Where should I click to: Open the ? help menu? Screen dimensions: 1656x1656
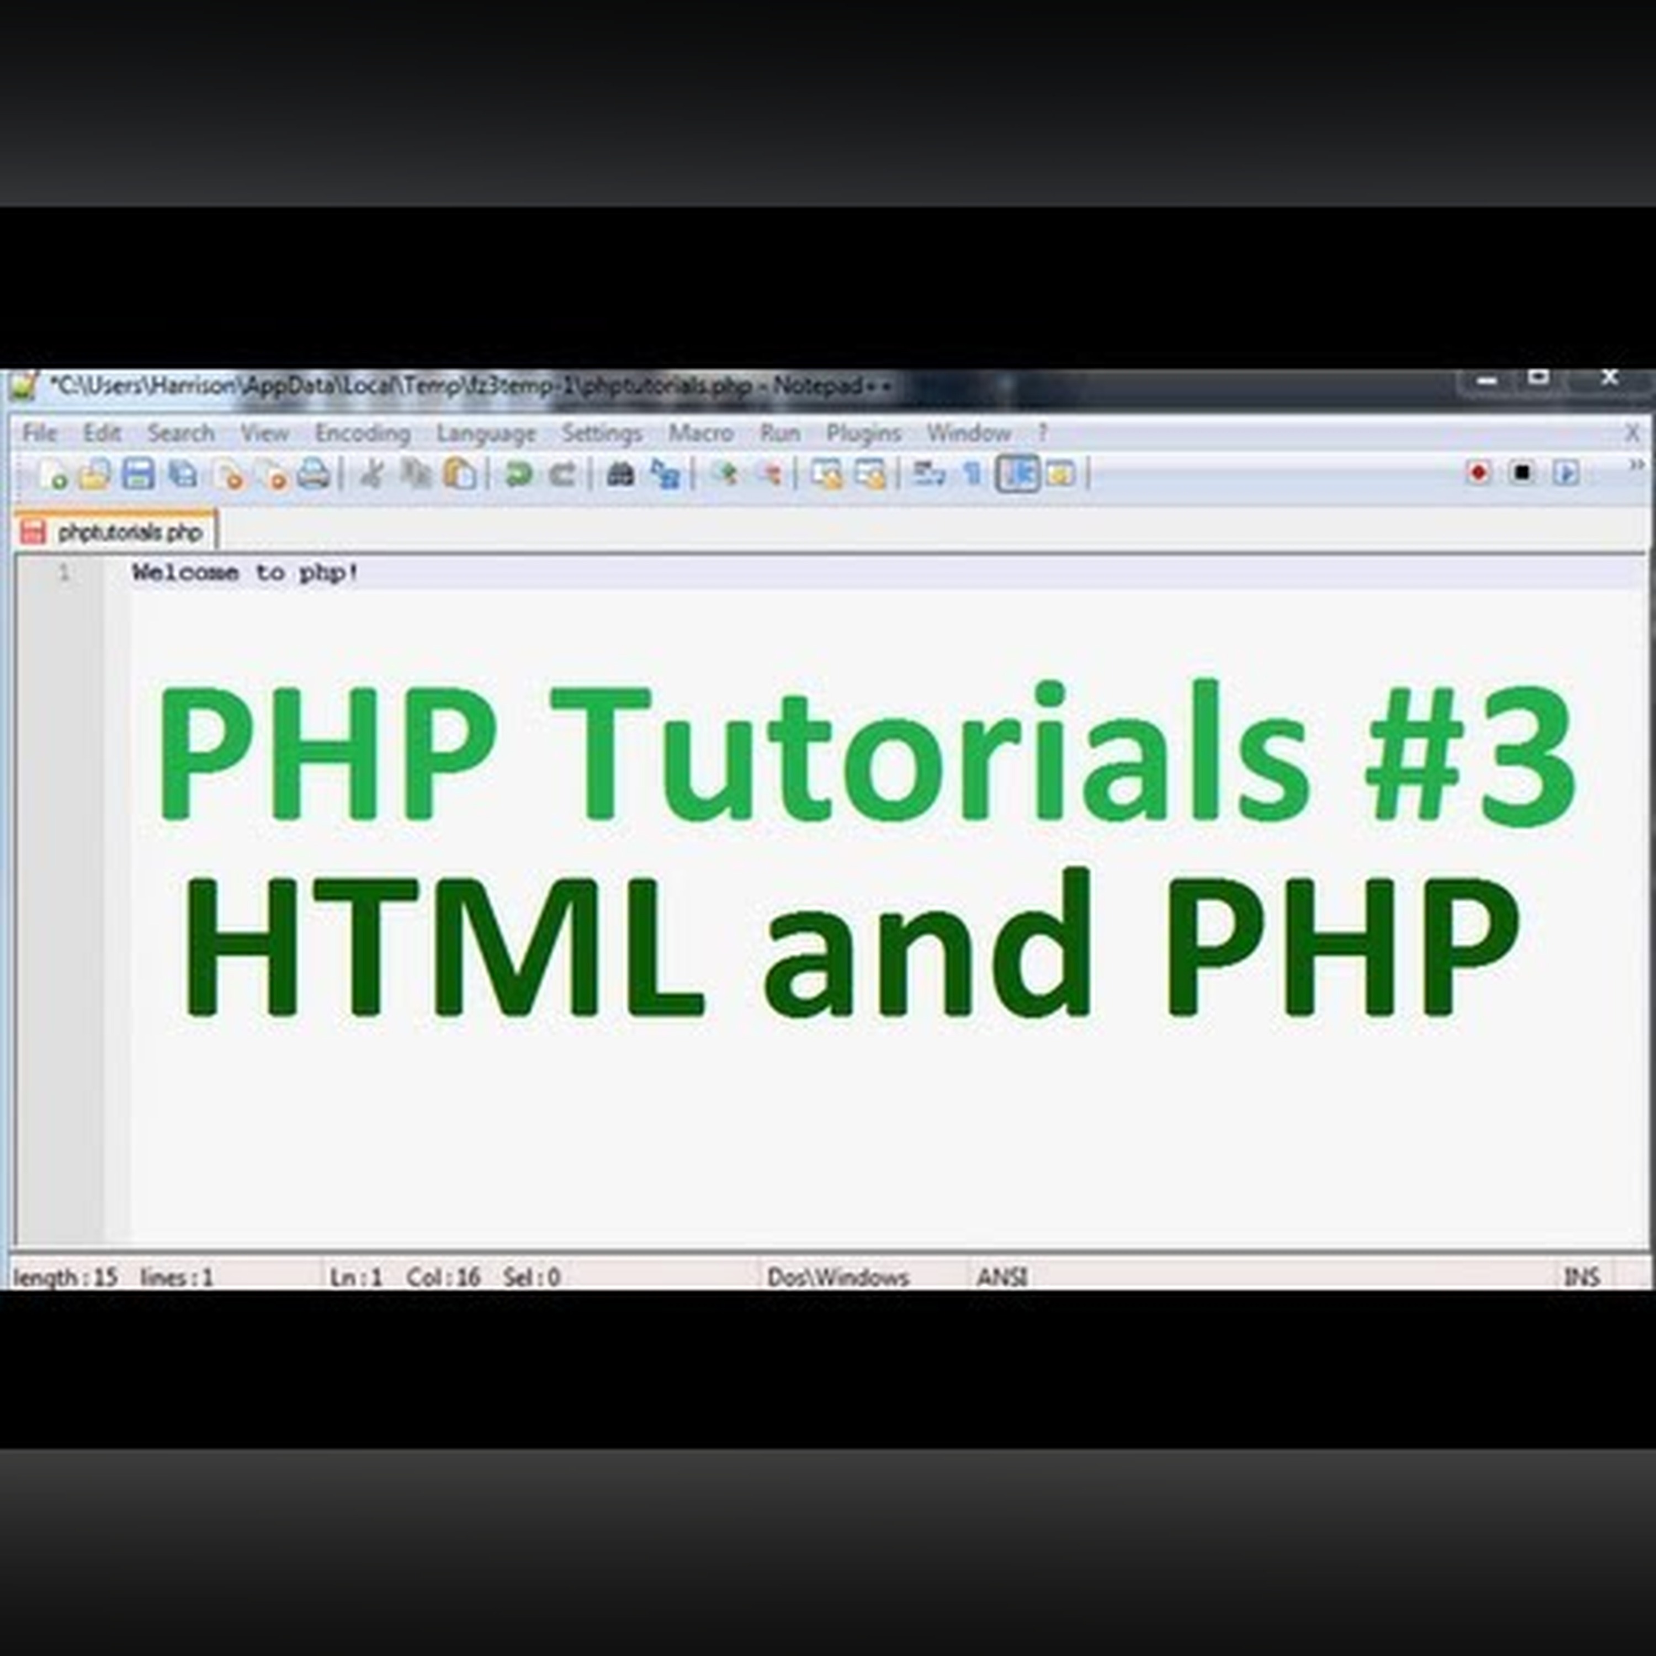(x=1042, y=433)
